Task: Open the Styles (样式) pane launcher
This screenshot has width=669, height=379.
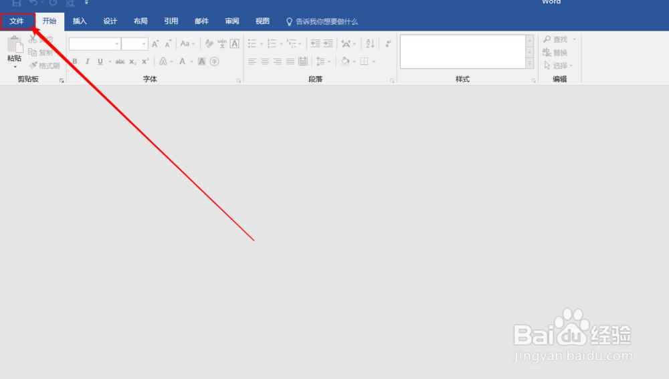Action: point(533,81)
